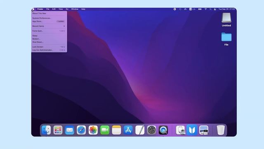Choose System Preferences menu entry
The height and width of the screenshot is (149, 264).
[49, 18]
